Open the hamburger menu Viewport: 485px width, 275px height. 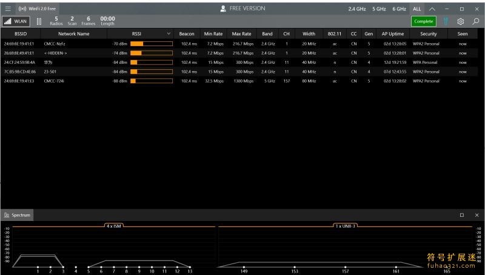(x=8, y=8)
